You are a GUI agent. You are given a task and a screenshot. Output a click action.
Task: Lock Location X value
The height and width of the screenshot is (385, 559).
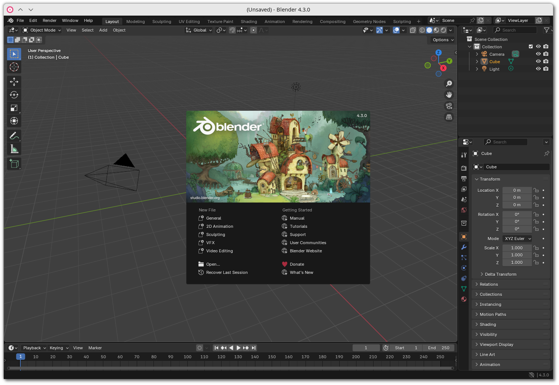[x=536, y=190]
